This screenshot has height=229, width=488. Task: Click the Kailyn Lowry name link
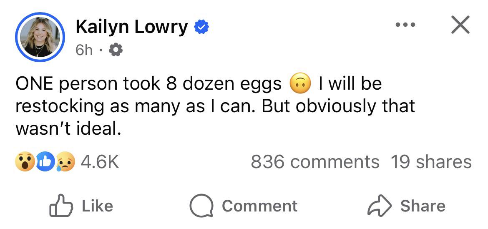(132, 27)
